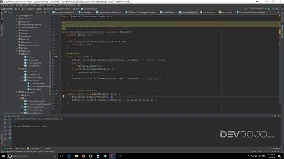Open the Edge browser from the taskbar
Screen dimensions: 284x159
coord(69,156)
